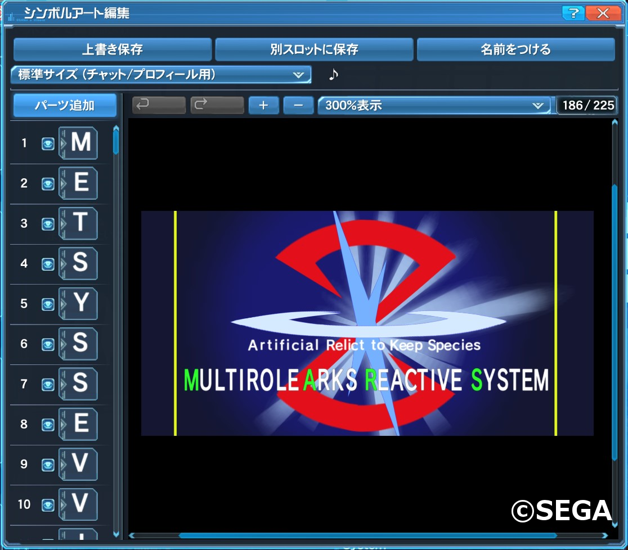Expand layer 2 using its small triangle
The height and width of the screenshot is (550, 628).
(x=62, y=183)
